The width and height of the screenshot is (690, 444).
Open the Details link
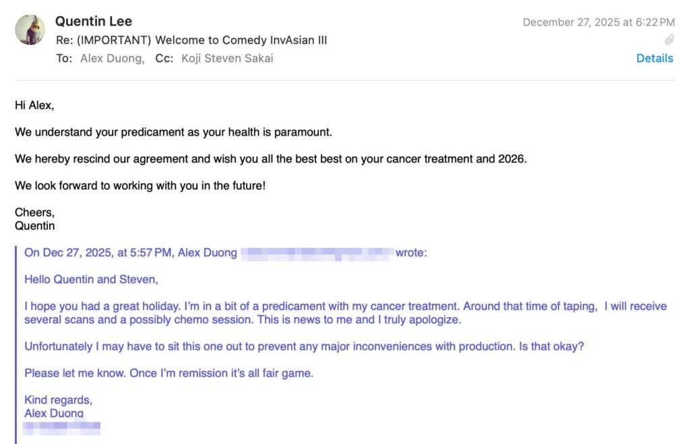(x=654, y=59)
